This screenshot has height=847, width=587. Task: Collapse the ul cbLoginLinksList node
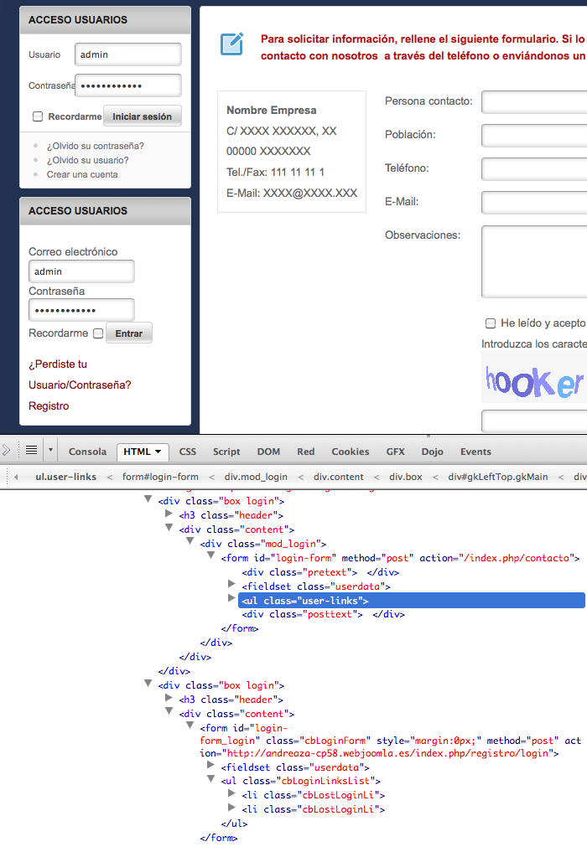tap(210, 779)
